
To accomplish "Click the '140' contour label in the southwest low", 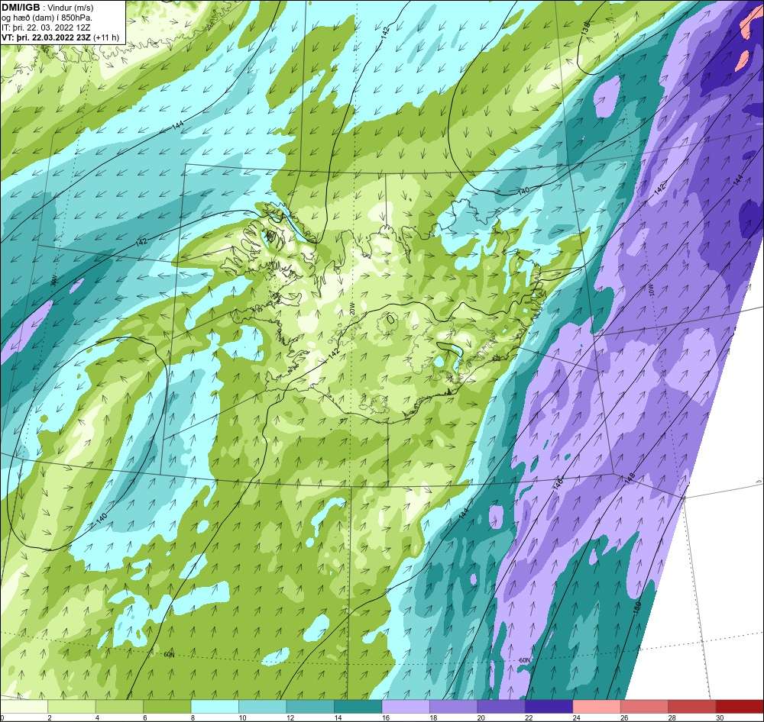I will (102, 518).
